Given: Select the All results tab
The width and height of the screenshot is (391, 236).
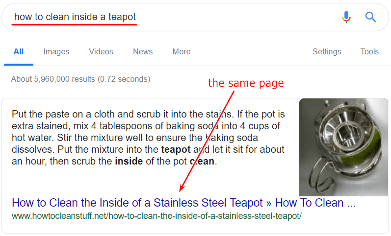Looking at the screenshot, I should (x=19, y=51).
